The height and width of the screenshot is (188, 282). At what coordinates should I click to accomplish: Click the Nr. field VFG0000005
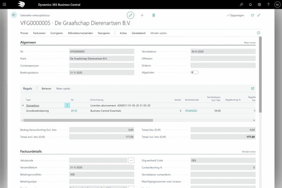(102, 51)
